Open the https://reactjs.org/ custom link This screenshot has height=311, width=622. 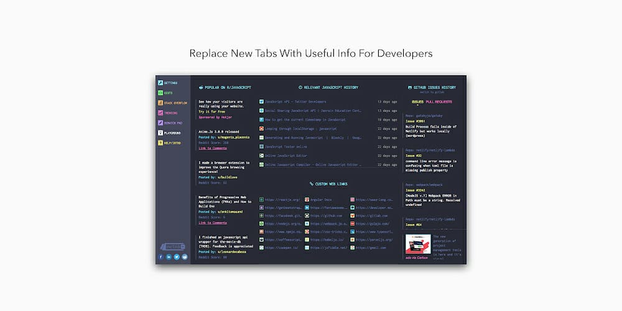282,200
